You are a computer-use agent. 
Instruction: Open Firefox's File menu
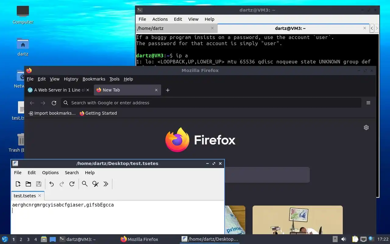[x=30, y=79]
